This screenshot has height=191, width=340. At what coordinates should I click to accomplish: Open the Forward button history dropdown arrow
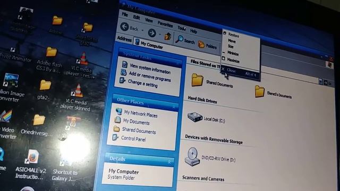[160, 34]
